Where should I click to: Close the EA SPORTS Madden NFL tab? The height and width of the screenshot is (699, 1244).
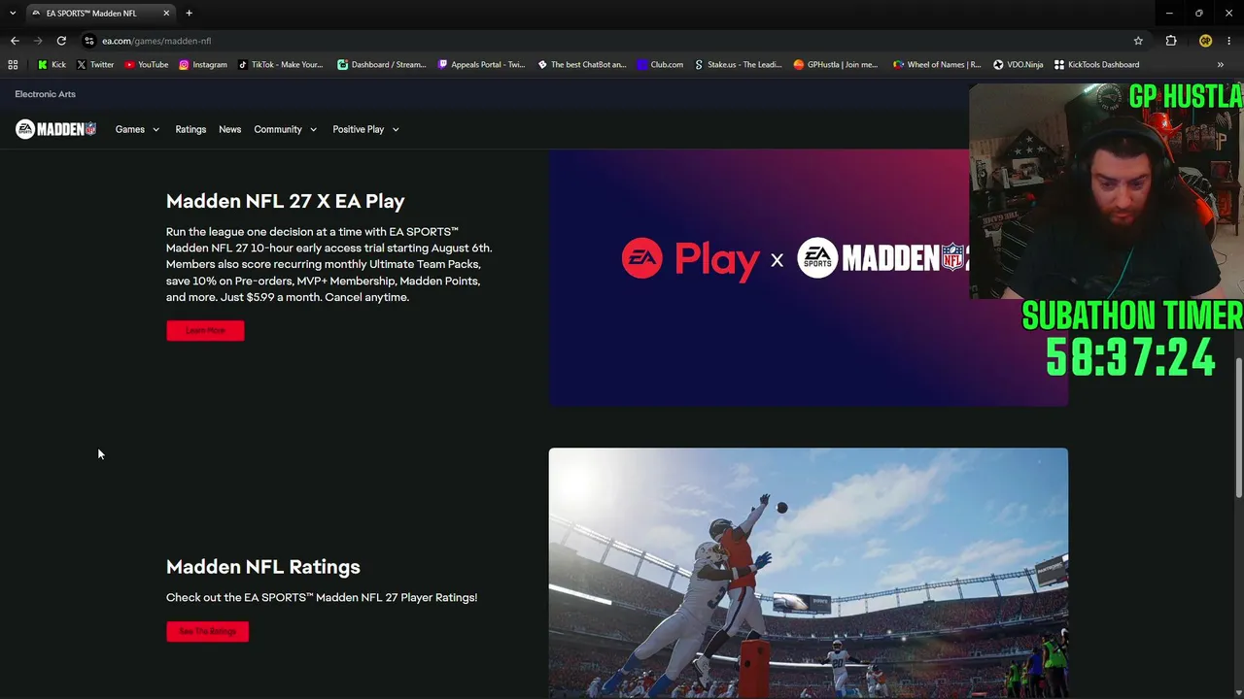coord(166,14)
